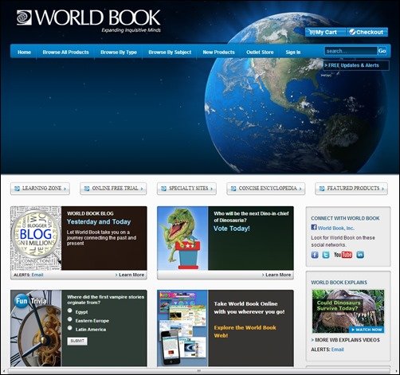The image size is (400, 375).
Task: Click the dinosaur at podium thumbnail
Action: pyautogui.click(x=182, y=238)
